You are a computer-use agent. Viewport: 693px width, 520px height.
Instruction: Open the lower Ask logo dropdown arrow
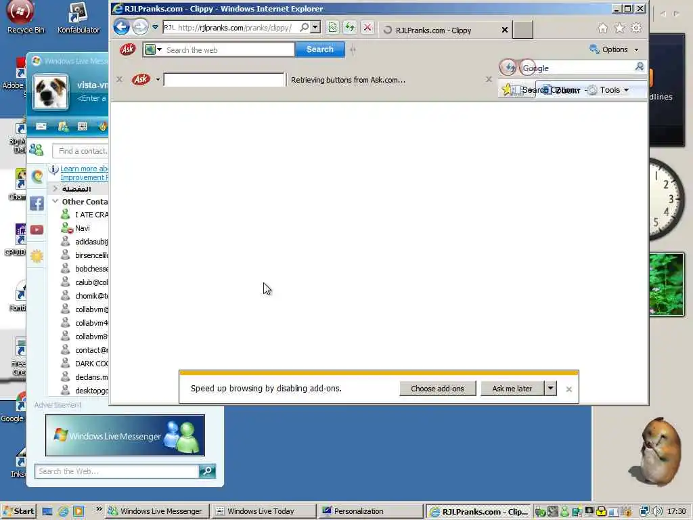157,80
